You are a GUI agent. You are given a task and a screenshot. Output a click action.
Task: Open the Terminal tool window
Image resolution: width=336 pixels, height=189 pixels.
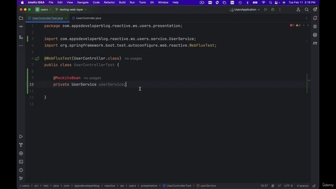tap(21, 162)
